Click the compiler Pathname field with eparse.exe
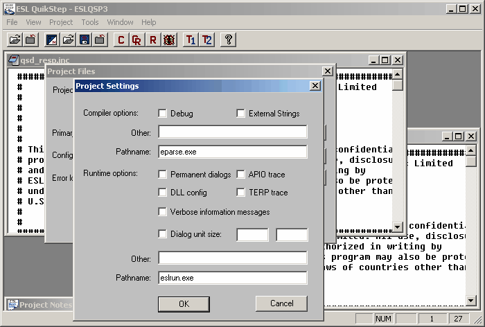 point(232,152)
